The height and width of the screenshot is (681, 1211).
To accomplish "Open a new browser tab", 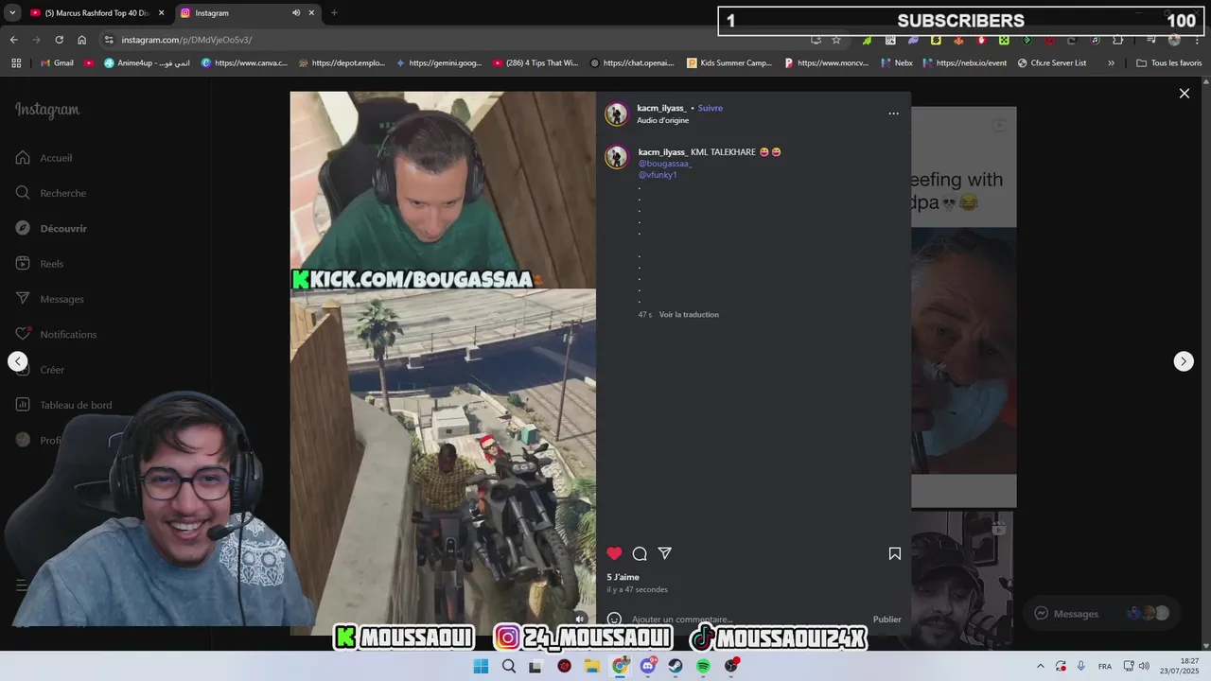I will pyautogui.click(x=334, y=13).
